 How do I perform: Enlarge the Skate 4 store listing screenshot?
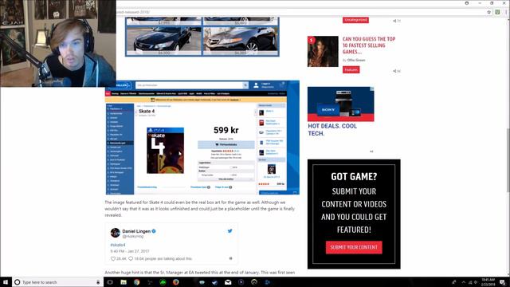tap(202, 138)
